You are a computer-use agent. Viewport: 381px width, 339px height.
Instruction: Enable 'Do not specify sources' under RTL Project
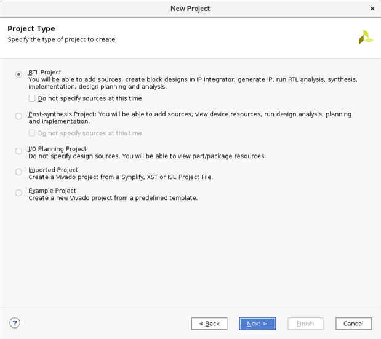tap(32, 98)
